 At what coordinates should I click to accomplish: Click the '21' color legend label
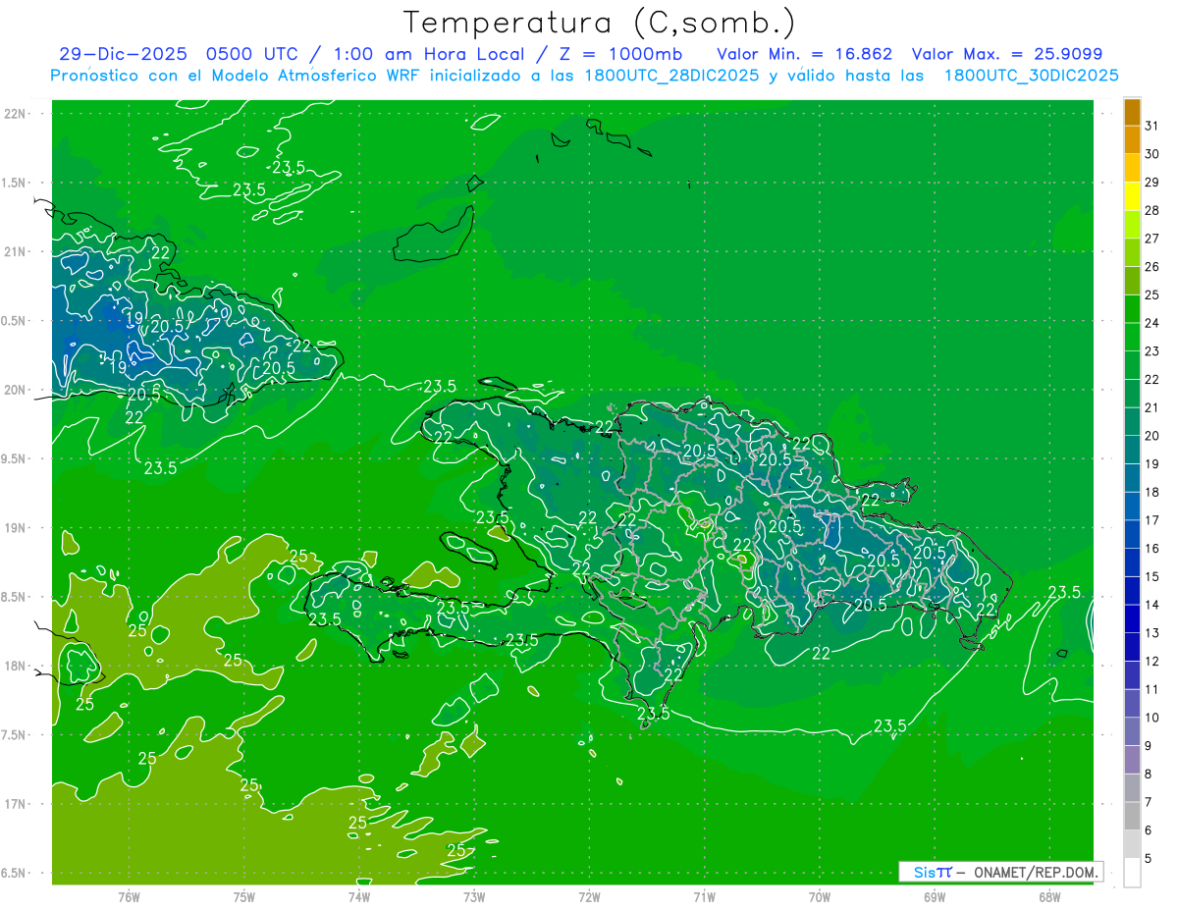(x=1152, y=407)
